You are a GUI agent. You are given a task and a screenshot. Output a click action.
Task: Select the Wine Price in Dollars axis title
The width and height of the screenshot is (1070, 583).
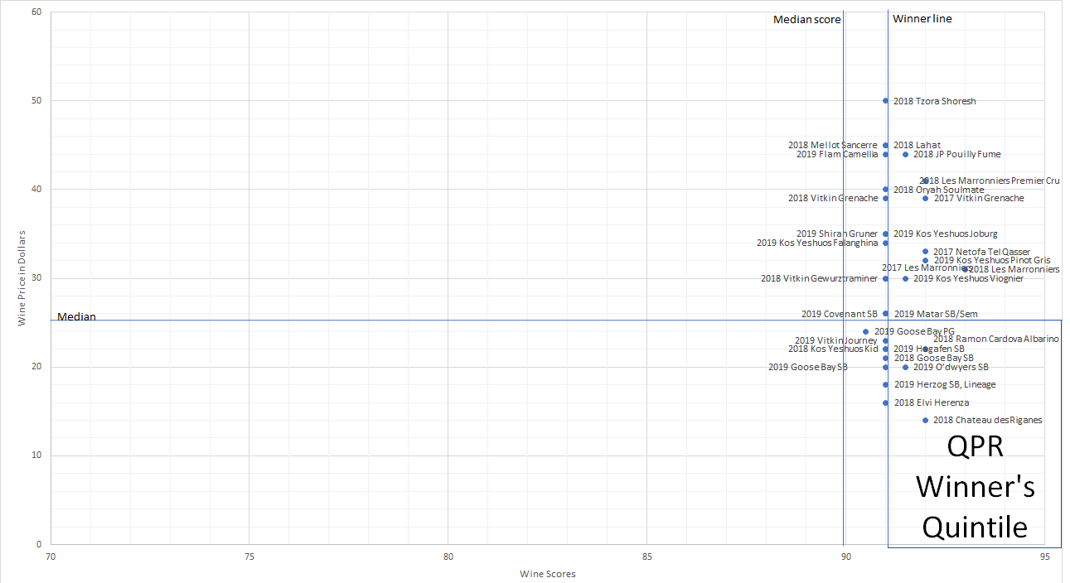[x=23, y=277]
